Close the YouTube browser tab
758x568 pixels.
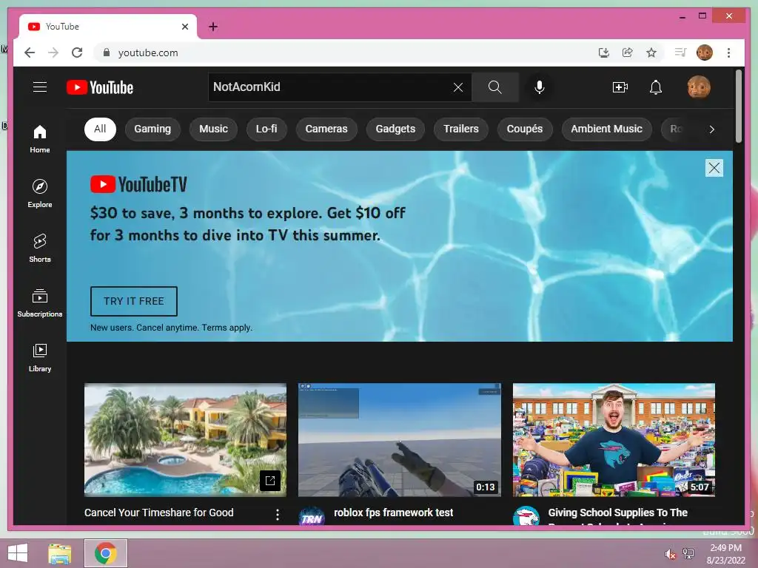click(x=184, y=27)
